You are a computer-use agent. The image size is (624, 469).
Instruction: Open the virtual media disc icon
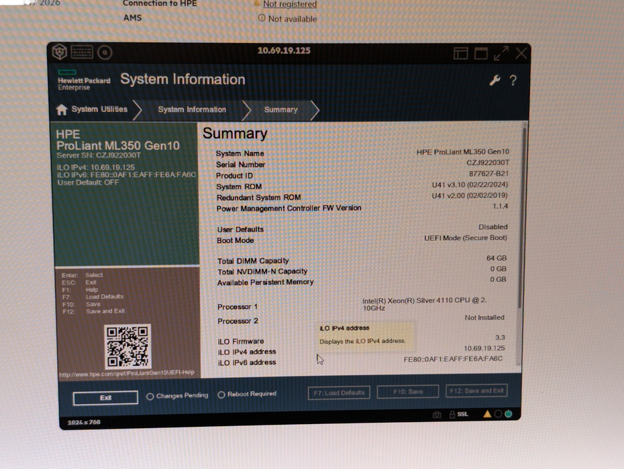click(x=105, y=52)
